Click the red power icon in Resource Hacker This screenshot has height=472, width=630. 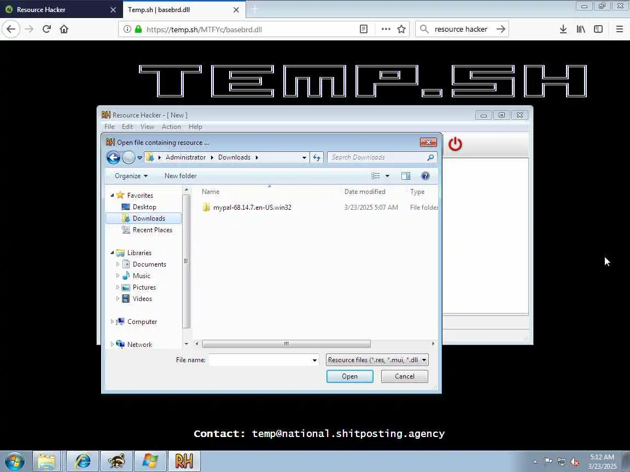455,144
